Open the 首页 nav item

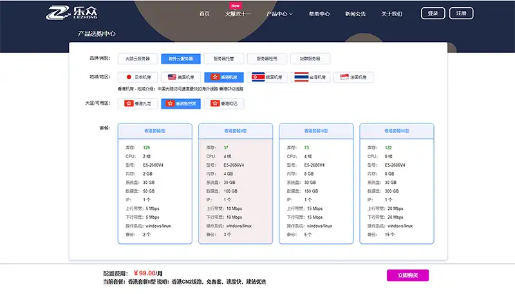(x=204, y=14)
